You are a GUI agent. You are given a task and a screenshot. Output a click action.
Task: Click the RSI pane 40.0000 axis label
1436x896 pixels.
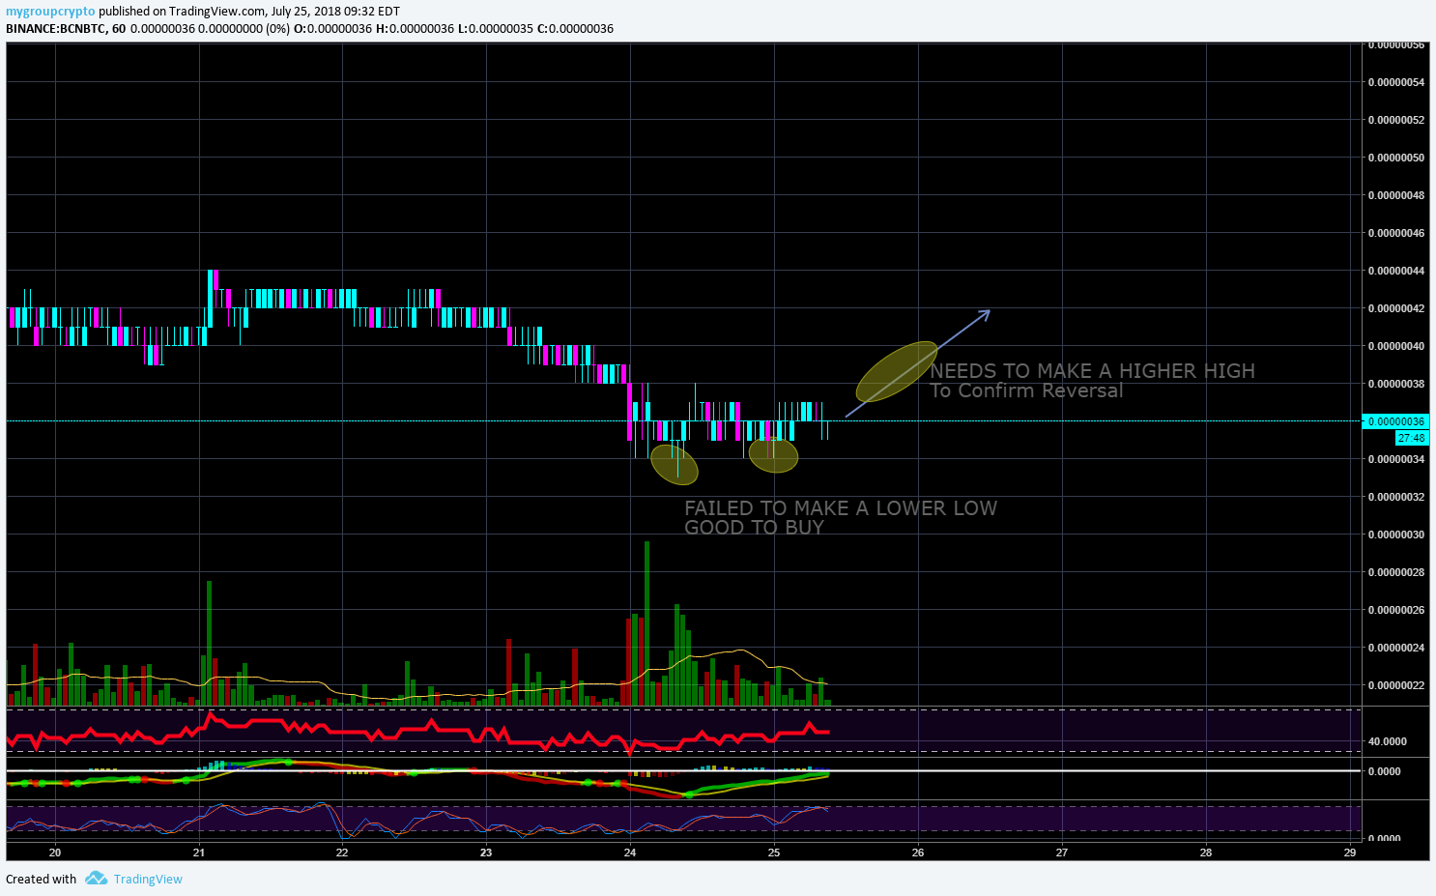[x=1388, y=741]
